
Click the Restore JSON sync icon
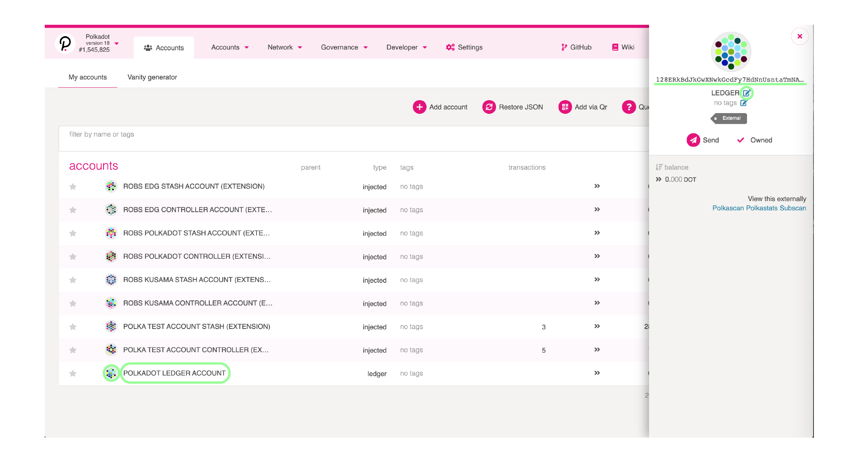489,107
